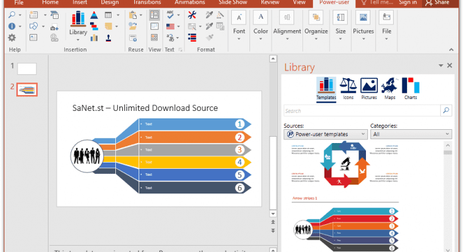Switch to the Design ribbon tab
This screenshot has width=463, height=252.
110,3
